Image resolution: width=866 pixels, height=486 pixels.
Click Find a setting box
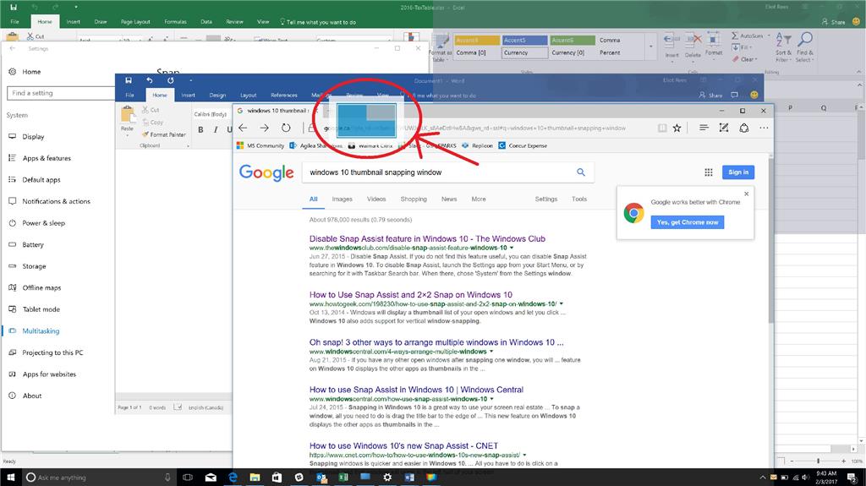pyautogui.click(x=60, y=93)
